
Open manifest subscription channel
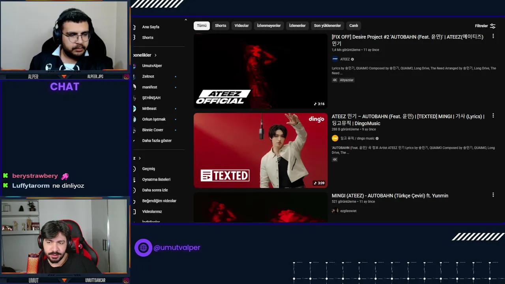150,87
